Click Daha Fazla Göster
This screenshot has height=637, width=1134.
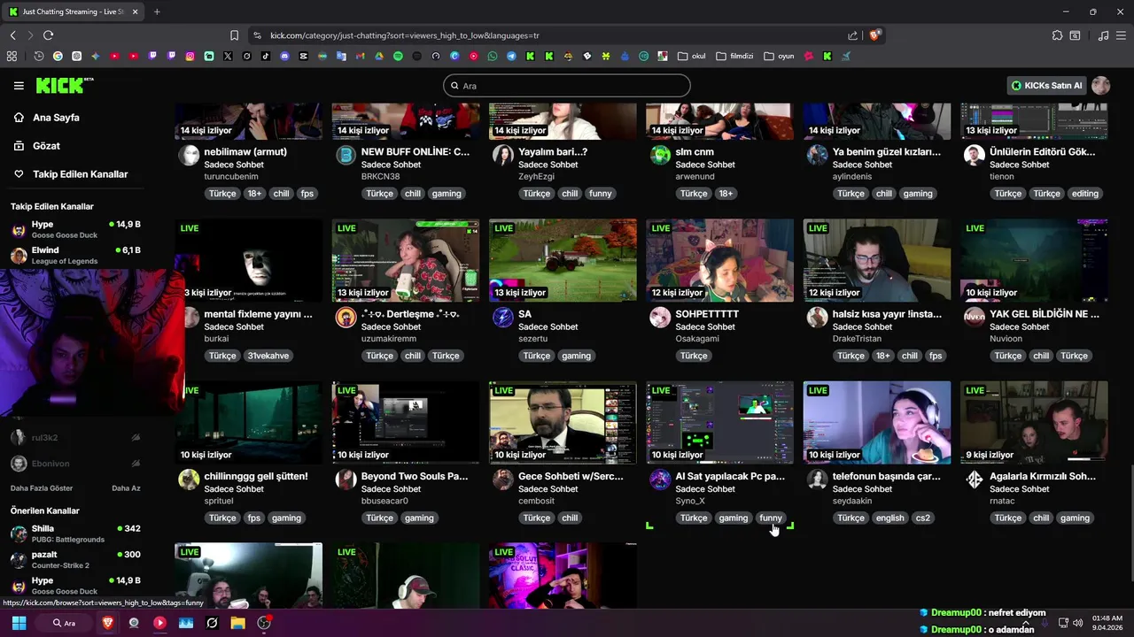tap(42, 488)
